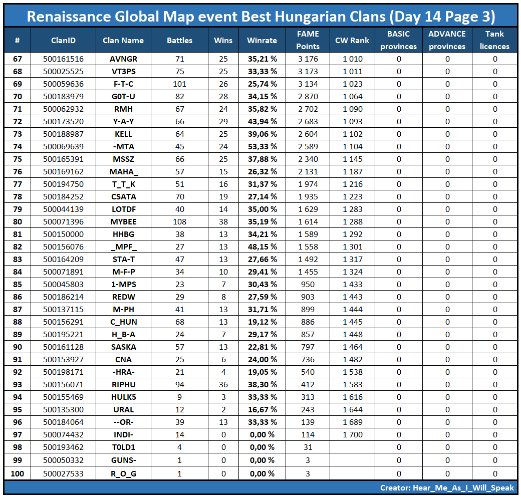The image size is (521, 499).
Task: Select clan name T0LD1
Action: click(124, 447)
